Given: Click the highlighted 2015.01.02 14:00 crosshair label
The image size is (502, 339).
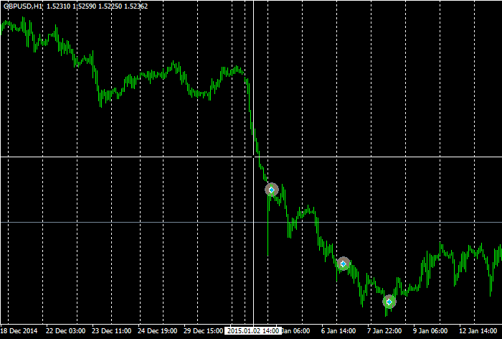Looking at the screenshot, I should (253, 330).
